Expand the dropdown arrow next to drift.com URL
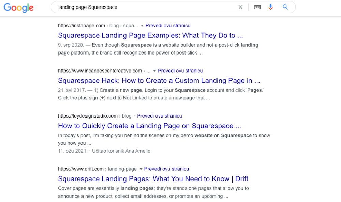The image size is (341, 202). (141, 169)
